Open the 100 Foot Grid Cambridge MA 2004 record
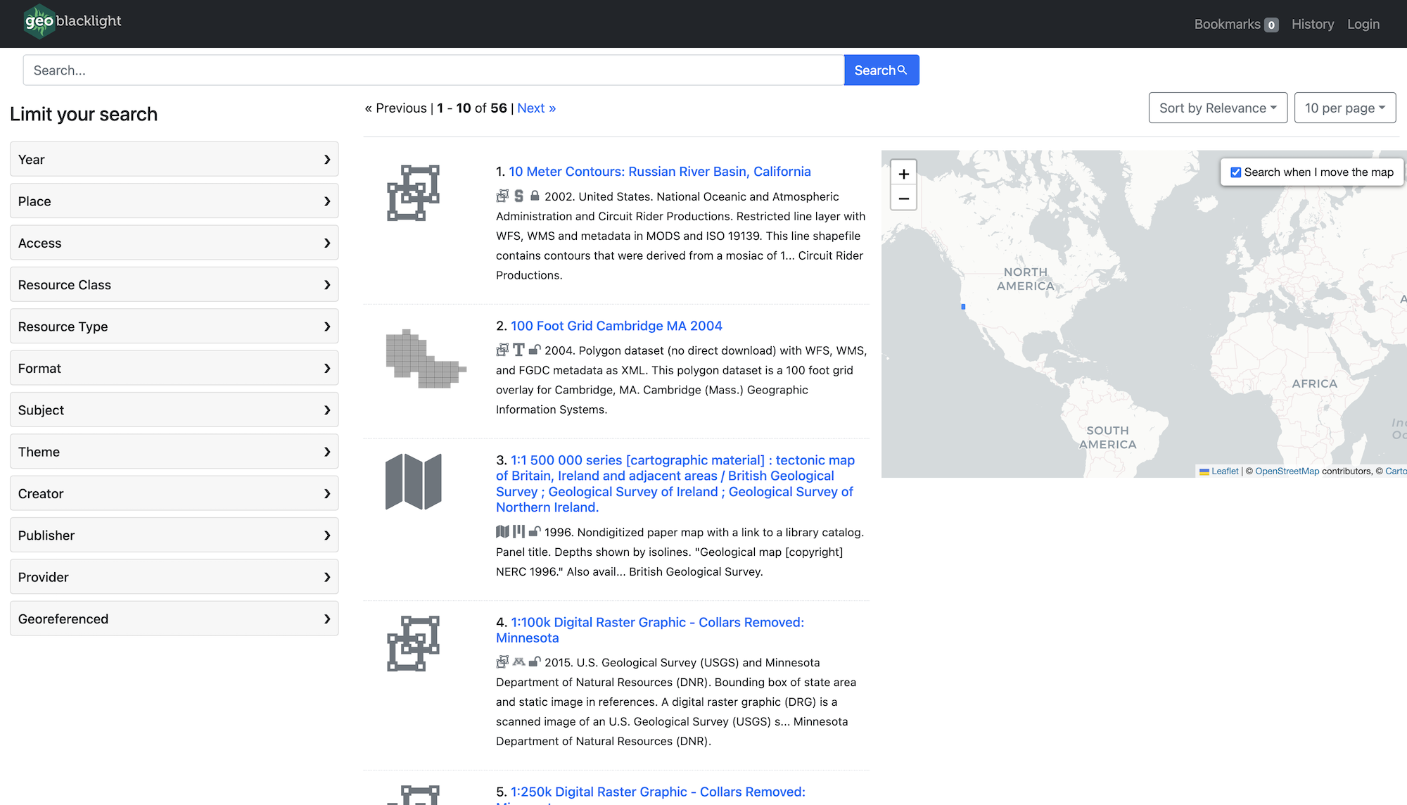 click(616, 326)
